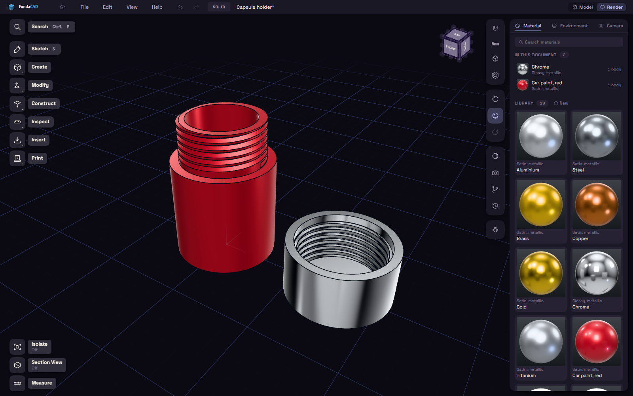Click the Search materials field
Viewport: 633px width, 396px height.
(569, 42)
